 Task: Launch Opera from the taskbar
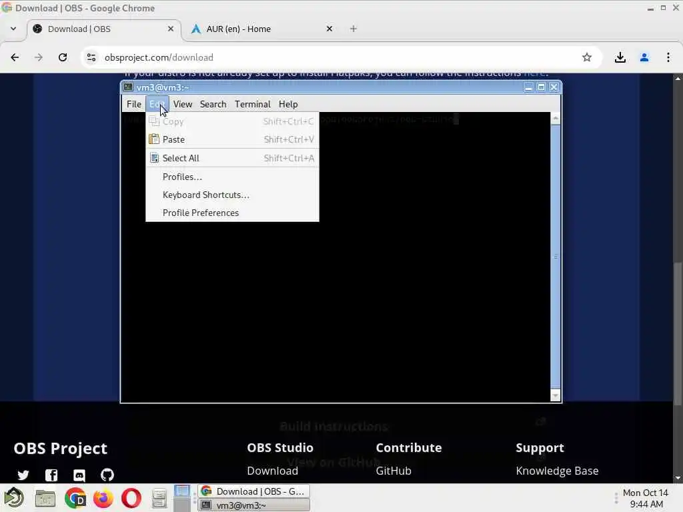[131, 498]
